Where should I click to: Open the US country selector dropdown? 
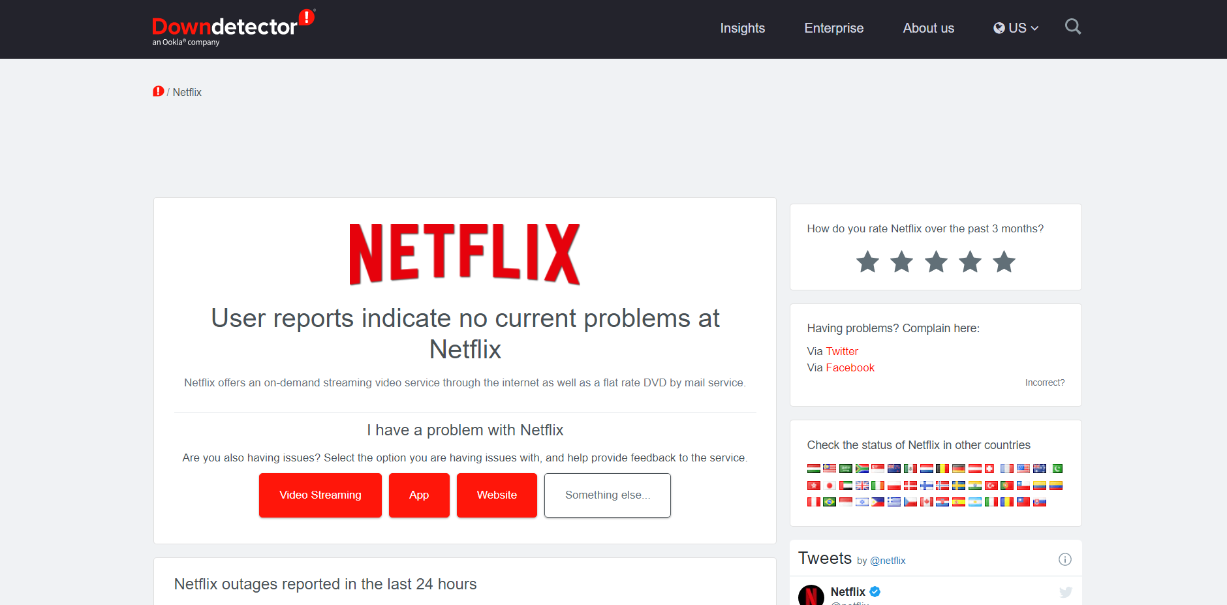1016,28
